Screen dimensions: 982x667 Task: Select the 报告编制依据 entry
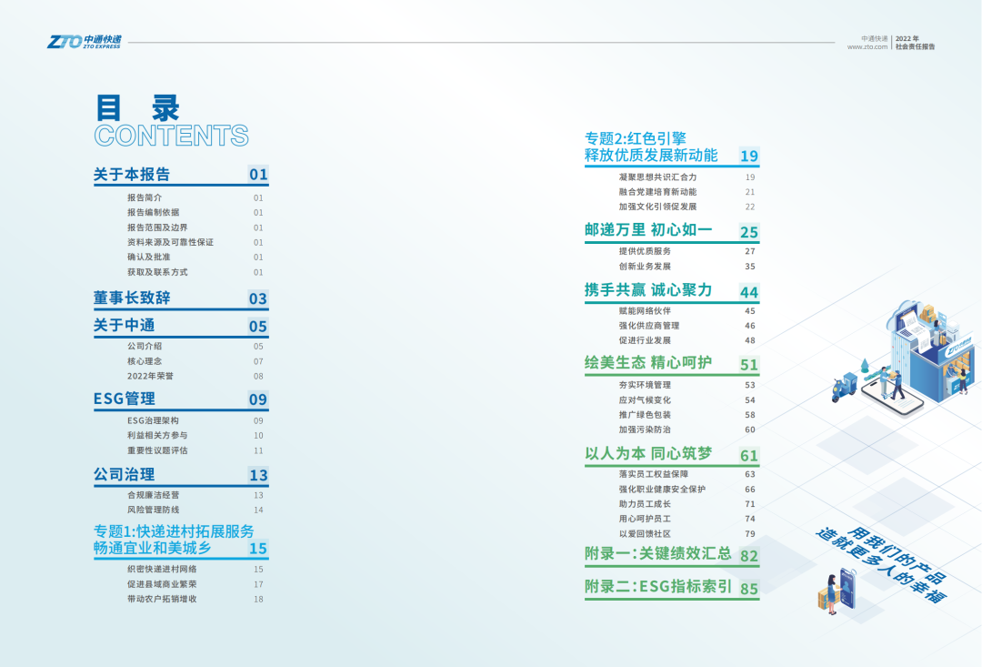(x=154, y=213)
